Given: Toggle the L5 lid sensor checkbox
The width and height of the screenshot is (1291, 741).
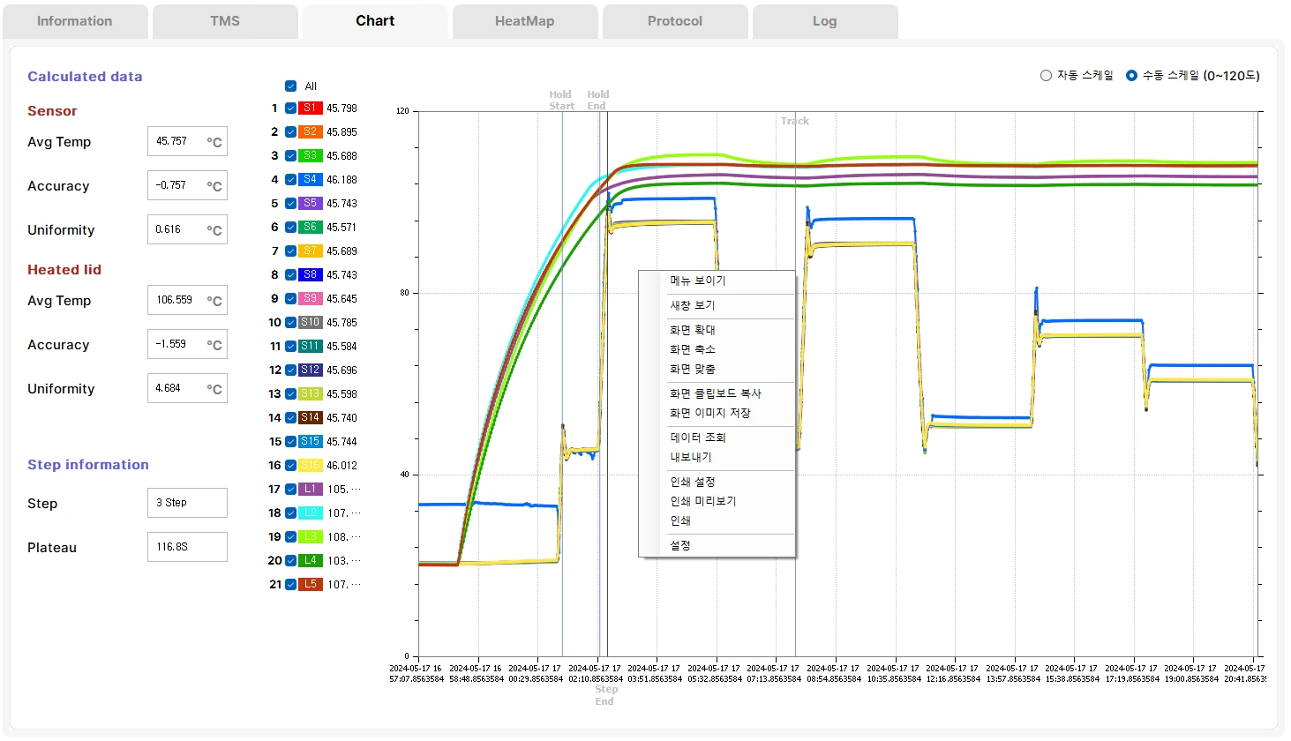Looking at the screenshot, I should (290, 585).
